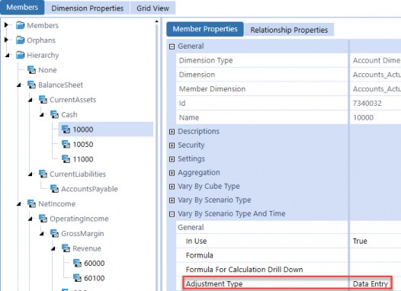The image size is (401, 291).
Task: Expand the Security section
Action: point(172,145)
